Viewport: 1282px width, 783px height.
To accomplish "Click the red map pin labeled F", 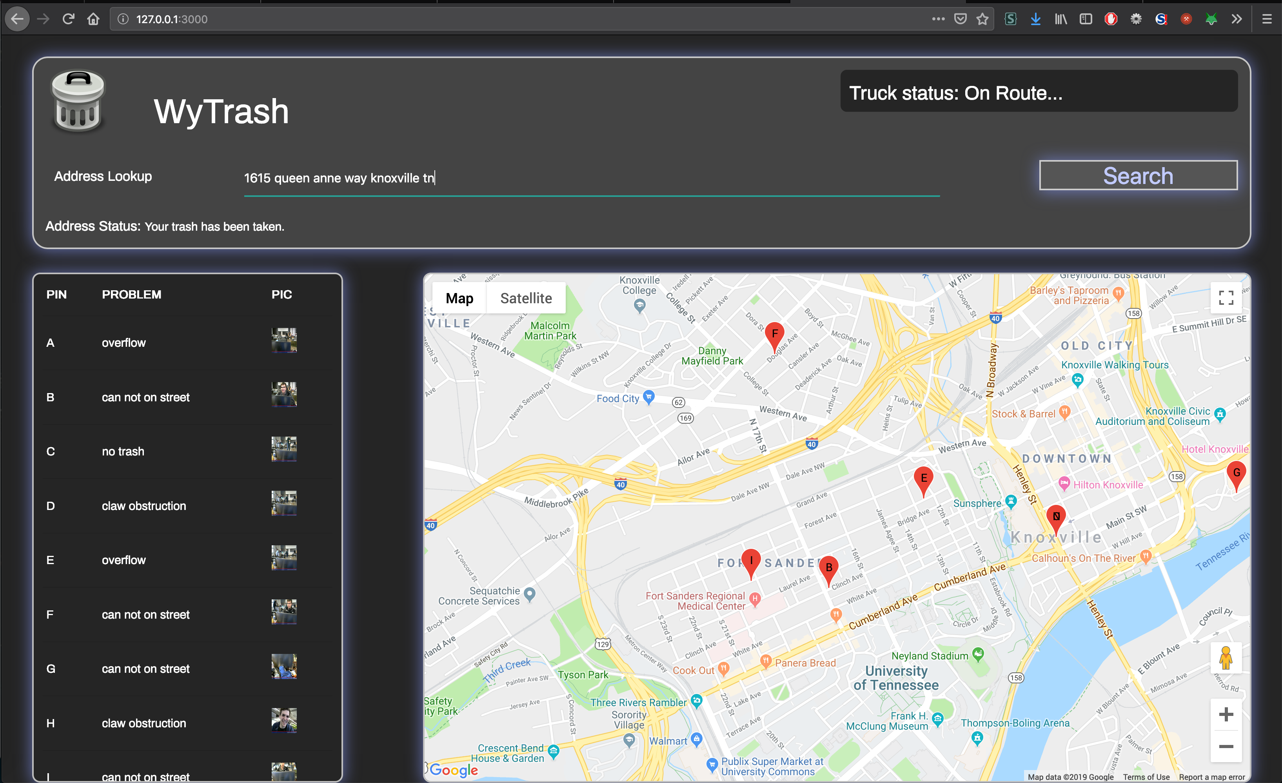I will (774, 335).
